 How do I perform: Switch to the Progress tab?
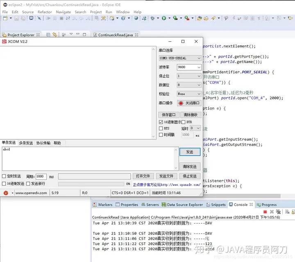click(267, 205)
